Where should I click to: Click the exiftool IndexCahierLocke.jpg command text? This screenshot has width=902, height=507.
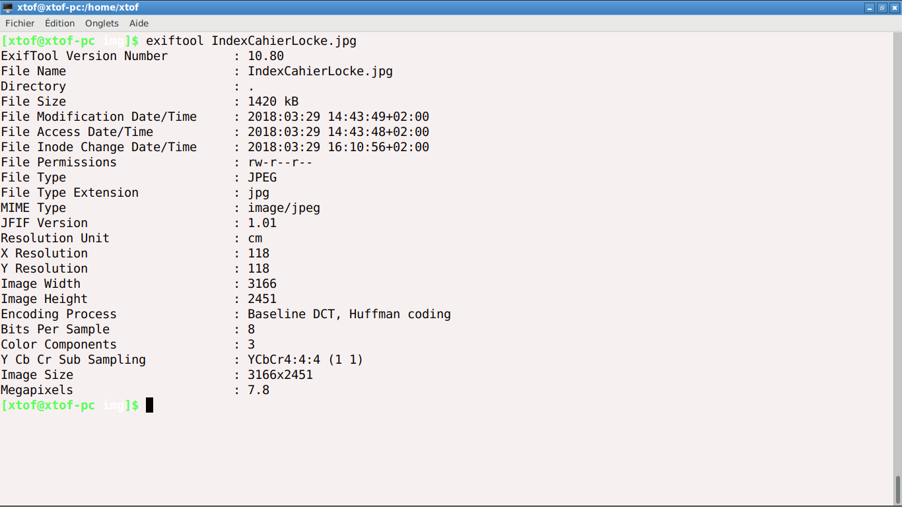[251, 41]
